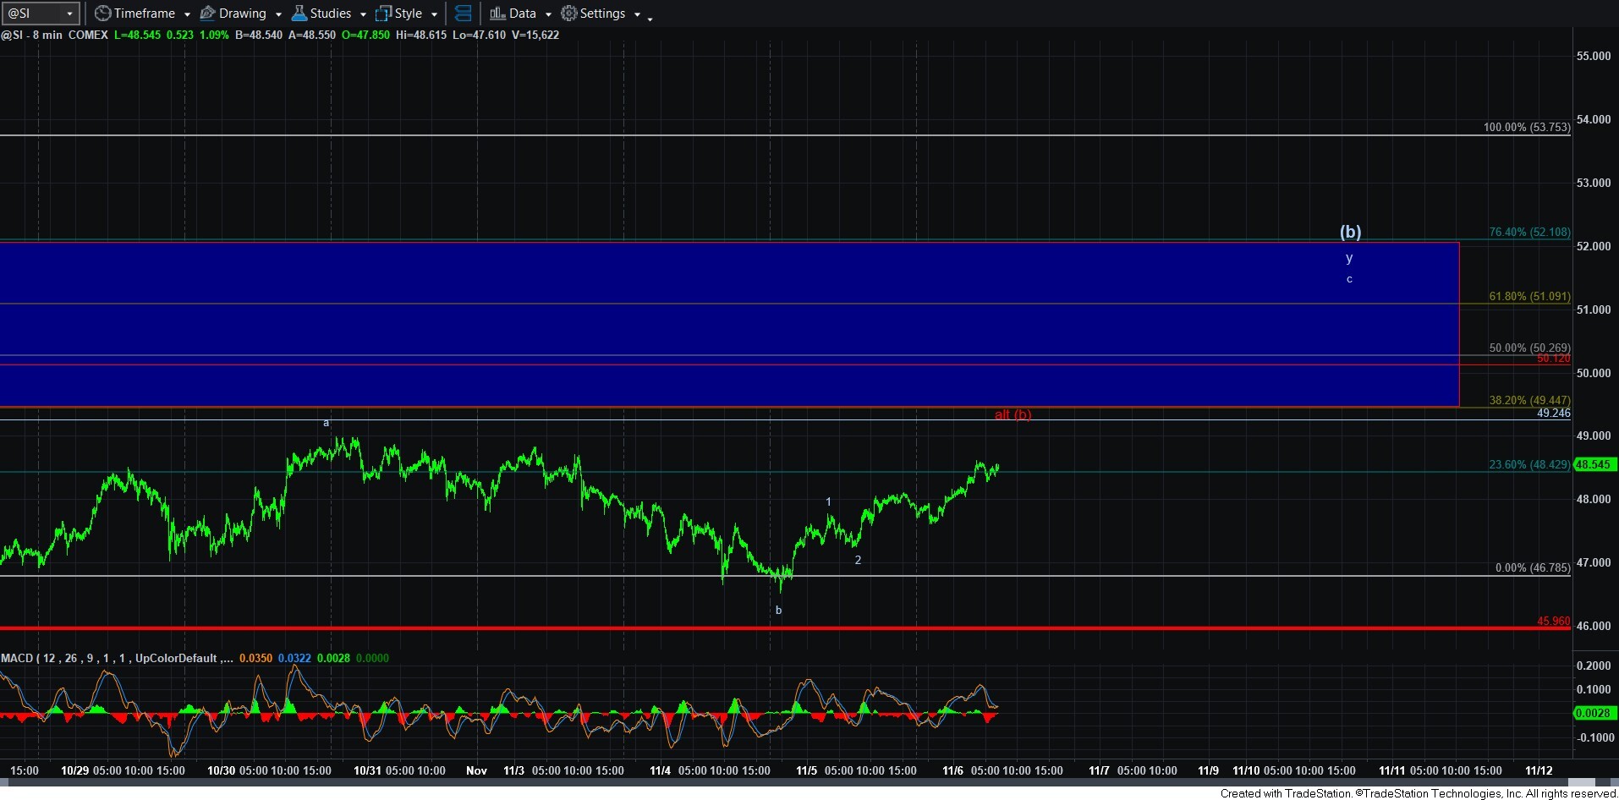This screenshot has height=800, width=1619.
Task: Expand the Style dropdown arrow
Action: pyautogui.click(x=434, y=14)
